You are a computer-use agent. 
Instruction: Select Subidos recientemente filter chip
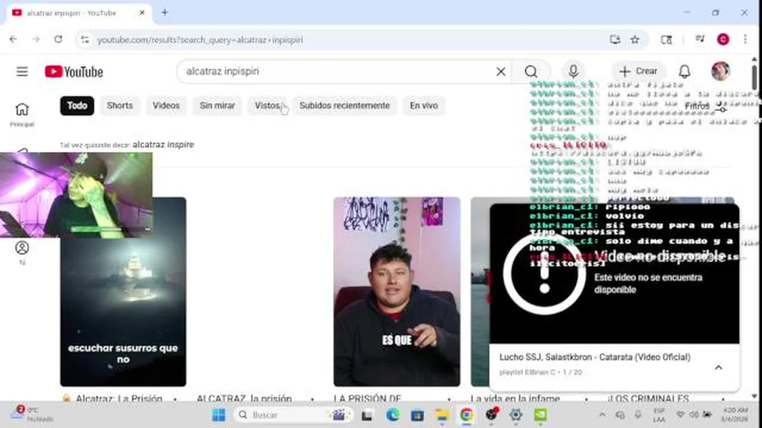(345, 106)
